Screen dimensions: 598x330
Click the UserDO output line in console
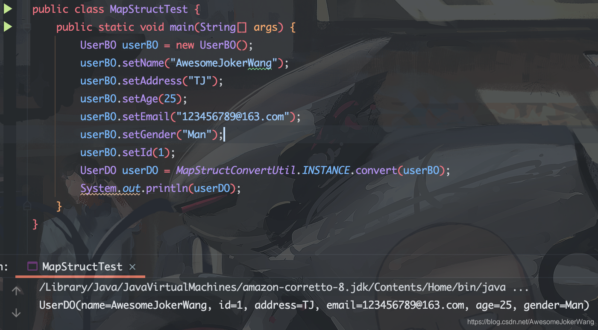[314, 305]
